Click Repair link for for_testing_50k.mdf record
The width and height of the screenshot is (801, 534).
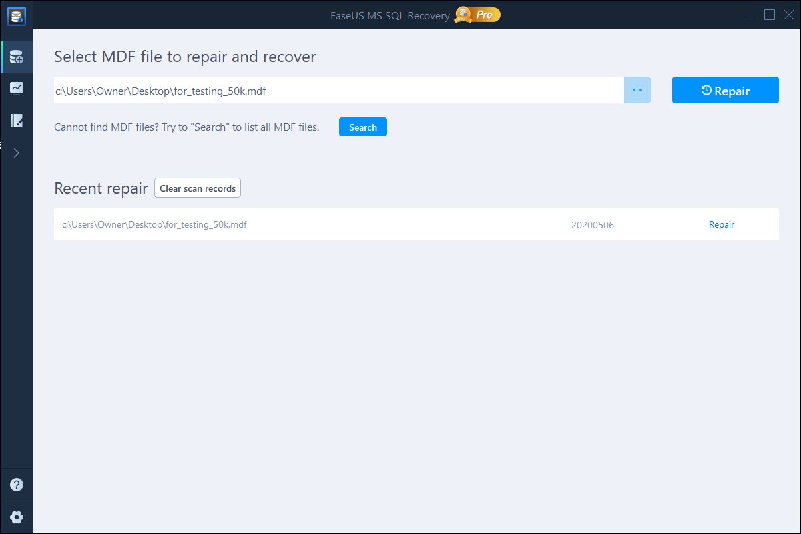pos(722,224)
